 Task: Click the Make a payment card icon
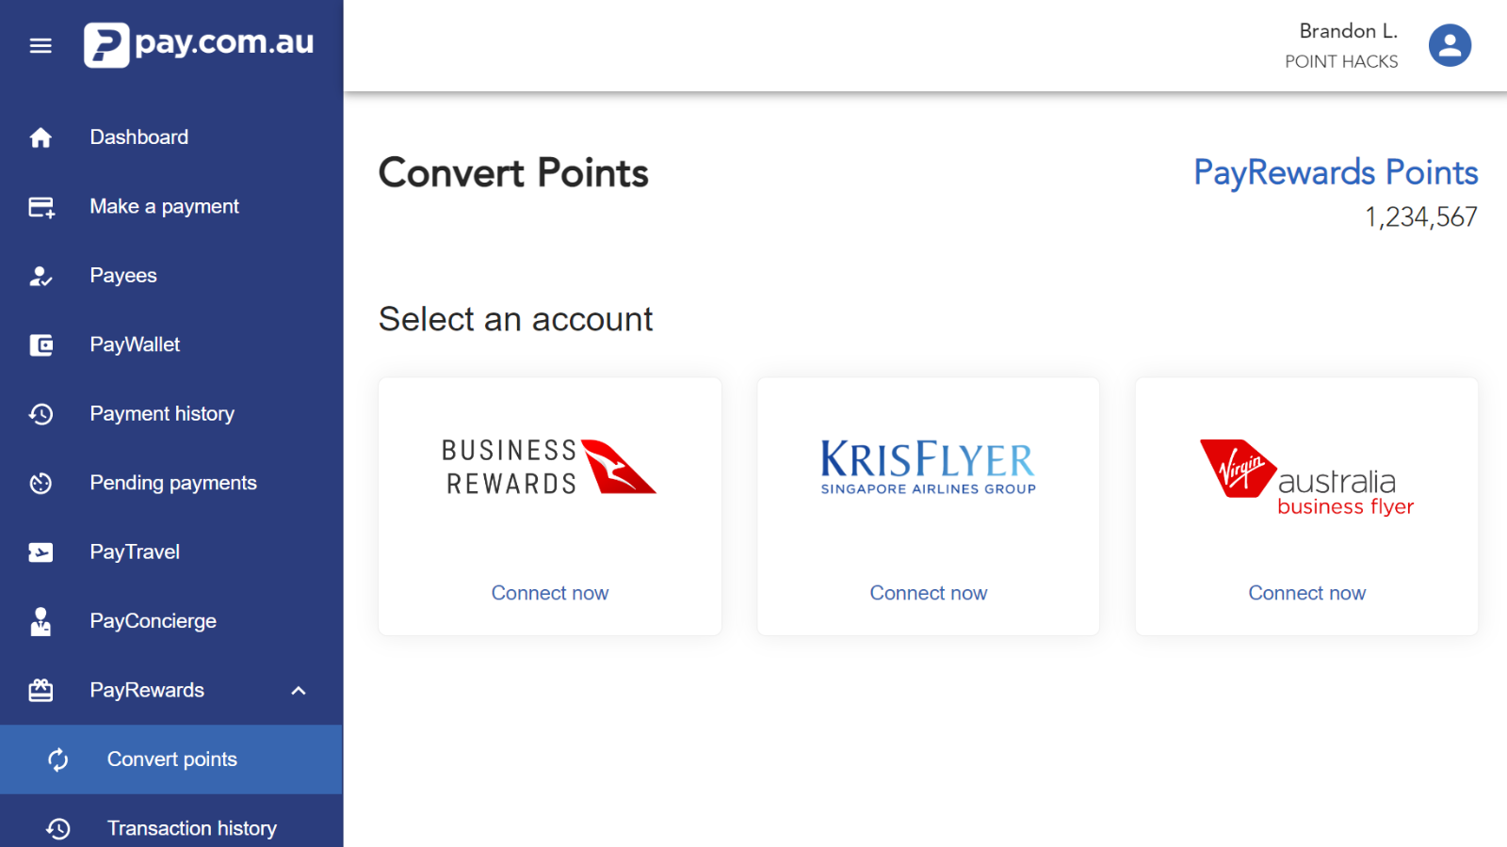pyautogui.click(x=41, y=207)
